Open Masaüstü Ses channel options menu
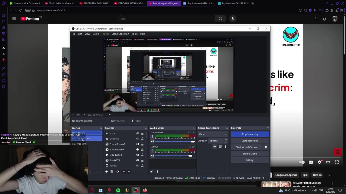 click(x=152, y=137)
